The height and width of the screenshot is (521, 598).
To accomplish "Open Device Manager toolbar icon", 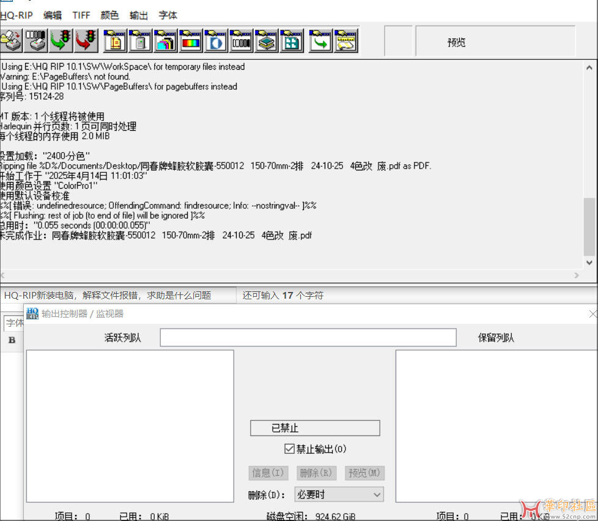I will [x=141, y=40].
